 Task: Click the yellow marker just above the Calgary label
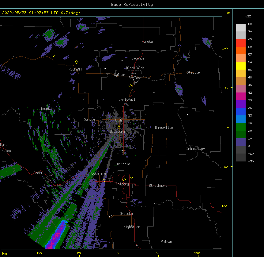tap(124, 180)
